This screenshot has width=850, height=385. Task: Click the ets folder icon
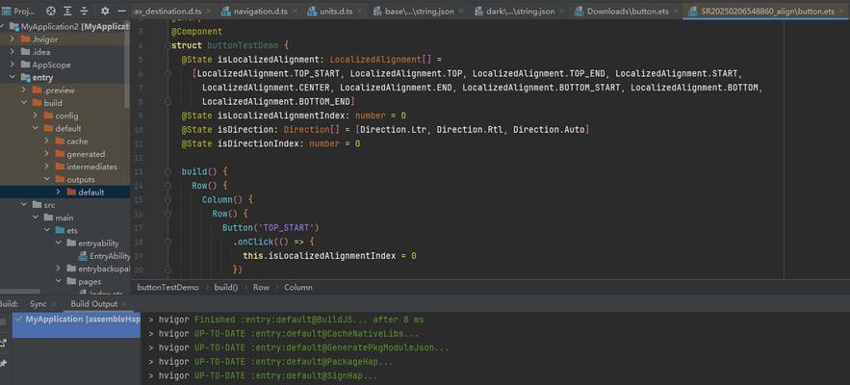61,230
